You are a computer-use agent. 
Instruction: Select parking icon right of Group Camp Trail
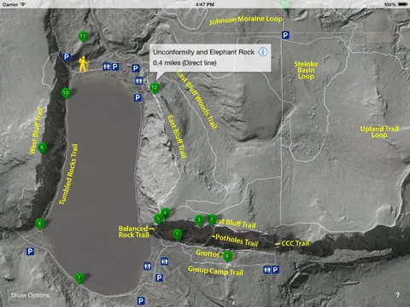275,269
